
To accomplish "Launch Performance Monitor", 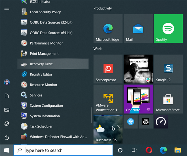I will tap(53, 43).
